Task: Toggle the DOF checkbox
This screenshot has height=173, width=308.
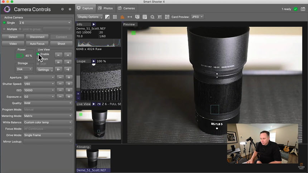Action: [38, 64]
